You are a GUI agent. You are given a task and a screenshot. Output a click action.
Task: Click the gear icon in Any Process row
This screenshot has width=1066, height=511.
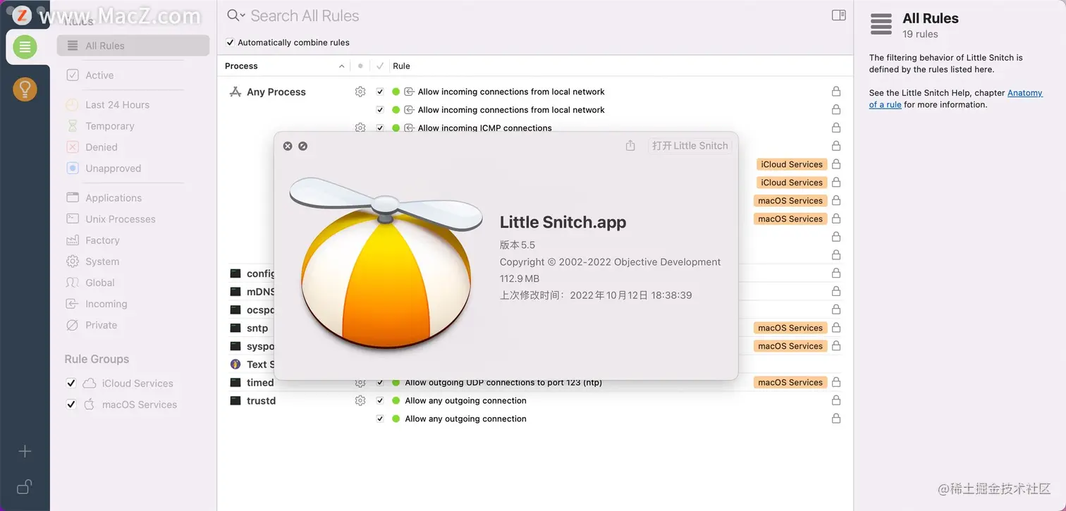[x=360, y=92]
